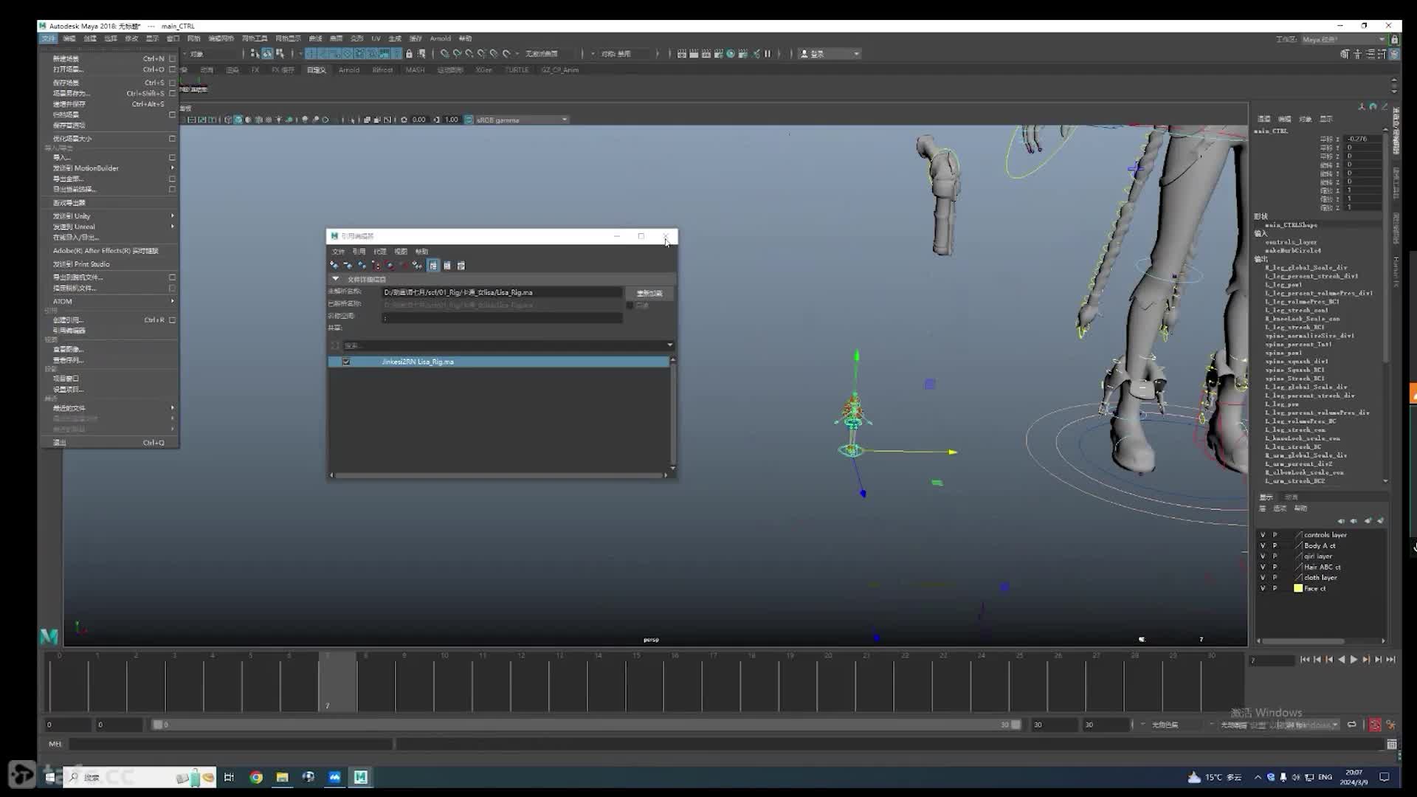Toggle P playback for qirl layer

click(x=1275, y=556)
